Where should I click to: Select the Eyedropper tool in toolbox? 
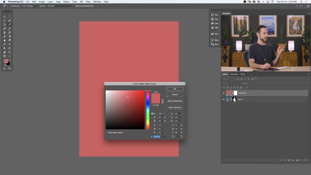(10, 25)
